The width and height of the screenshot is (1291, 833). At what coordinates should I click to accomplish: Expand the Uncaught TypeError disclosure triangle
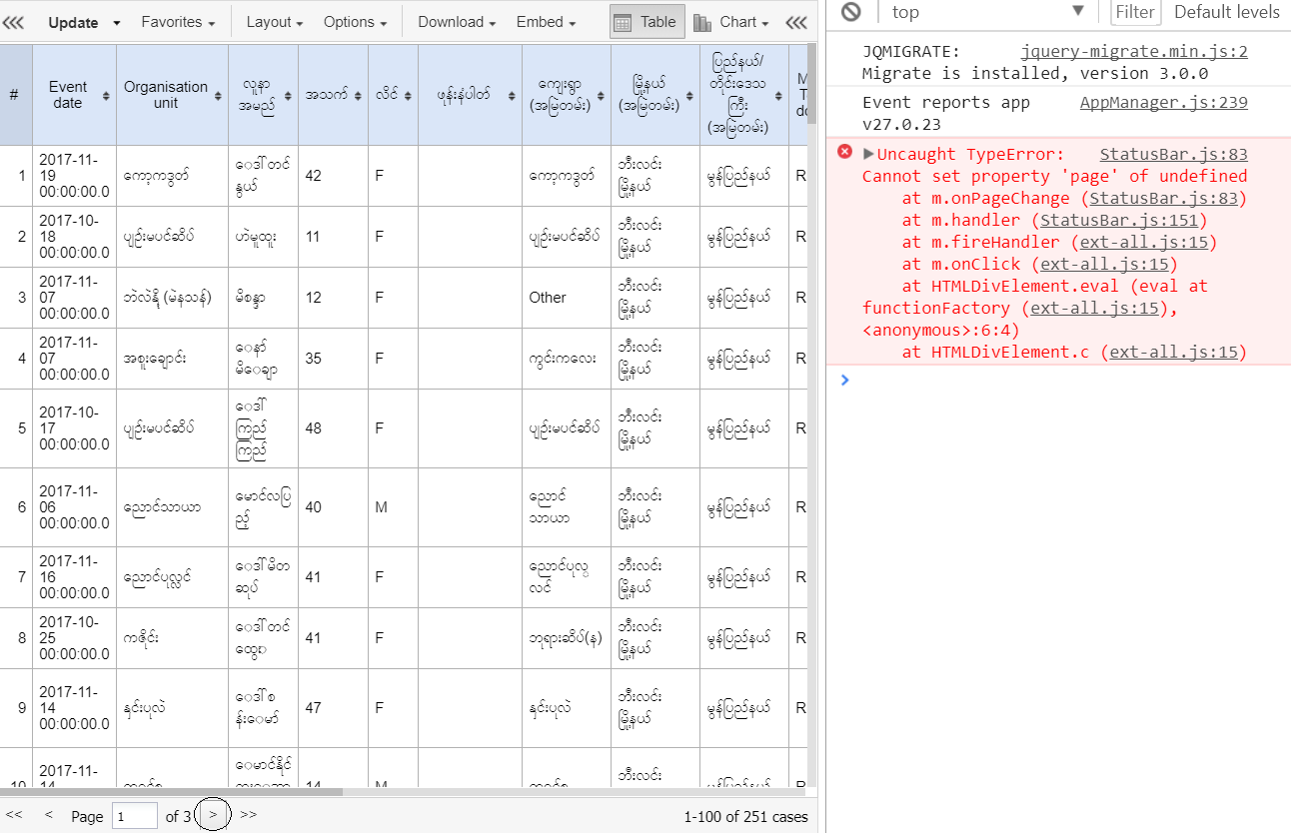coord(868,154)
